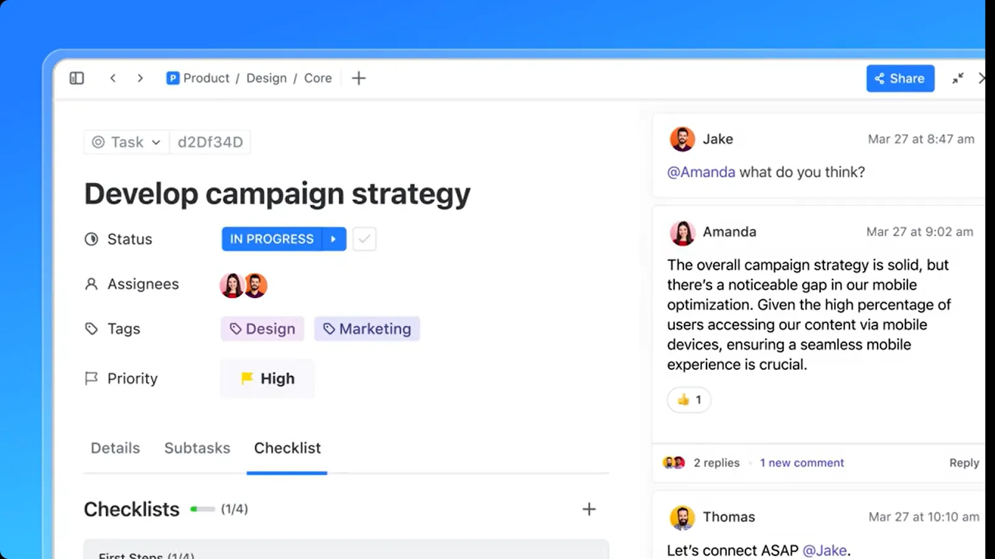Click the yellow High priority flag
This screenshot has height=559, width=995.
(x=247, y=378)
